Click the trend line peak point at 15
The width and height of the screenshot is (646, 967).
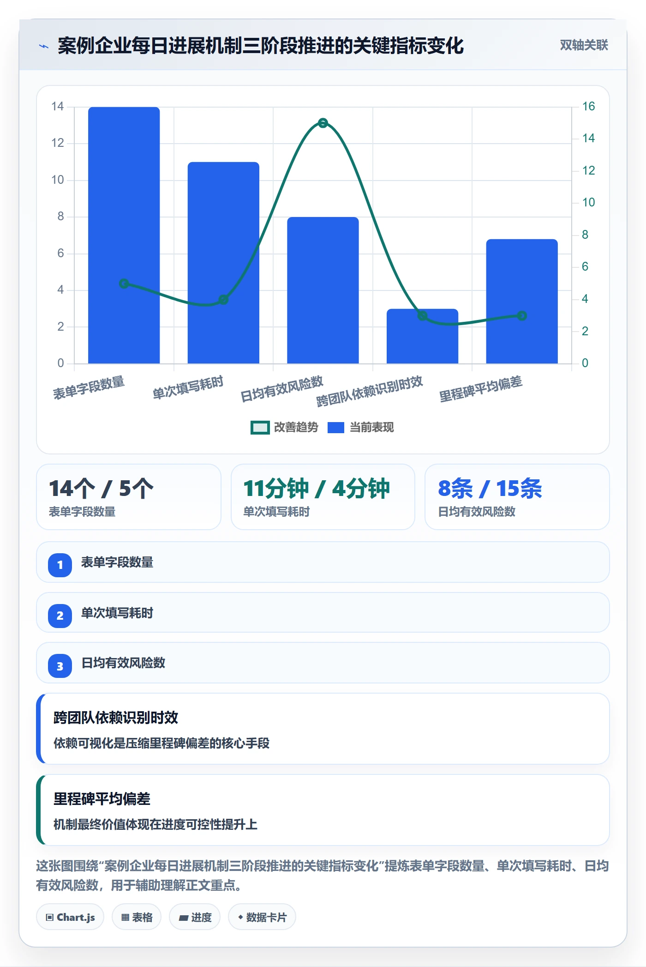click(x=323, y=123)
